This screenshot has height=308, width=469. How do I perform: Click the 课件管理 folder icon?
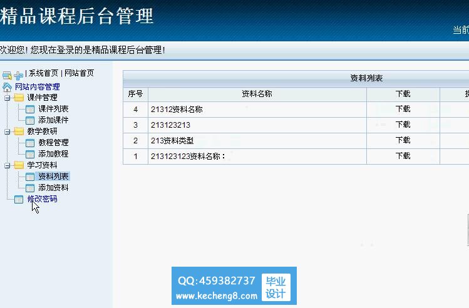click(x=19, y=98)
